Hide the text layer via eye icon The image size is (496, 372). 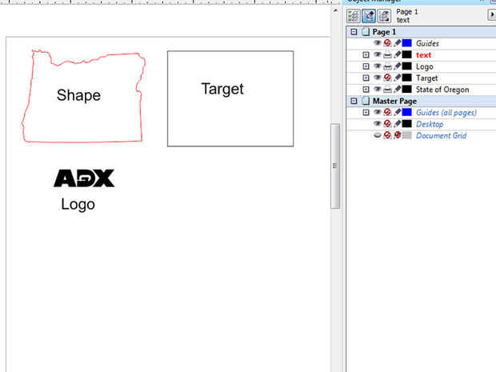click(377, 54)
